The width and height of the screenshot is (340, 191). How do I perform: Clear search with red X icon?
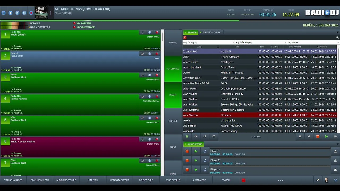pos(185,38)
